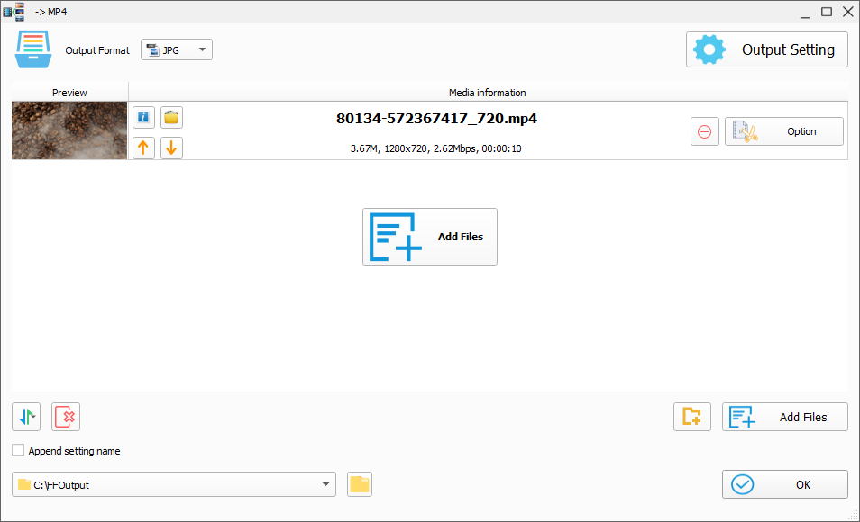Enable Append setting name checkbox
This screenshot has height=522, width=860.
pyautogui.click(x=18, y=451)
